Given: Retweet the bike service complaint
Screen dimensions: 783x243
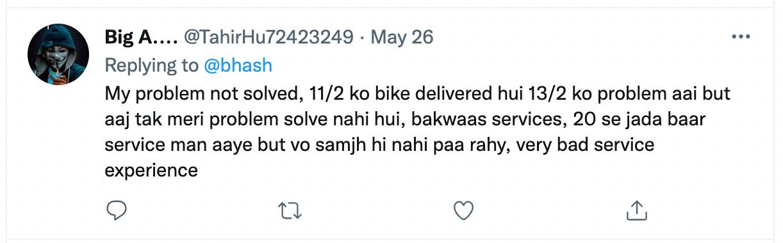Looking at the screenshot, I should 290,210.
